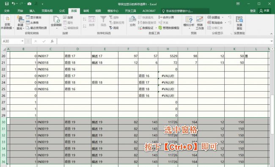Click the 编辑链接 item
Viewport: 275px width, 167px height.
click(71, 28)
